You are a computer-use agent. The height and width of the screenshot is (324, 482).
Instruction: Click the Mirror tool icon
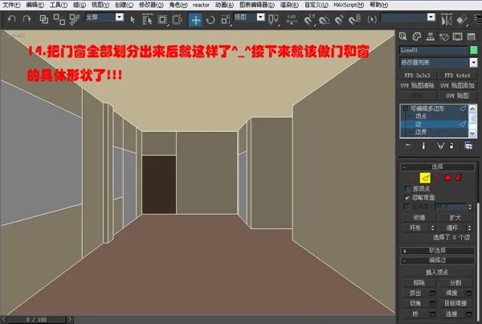(x=447, y=20)
